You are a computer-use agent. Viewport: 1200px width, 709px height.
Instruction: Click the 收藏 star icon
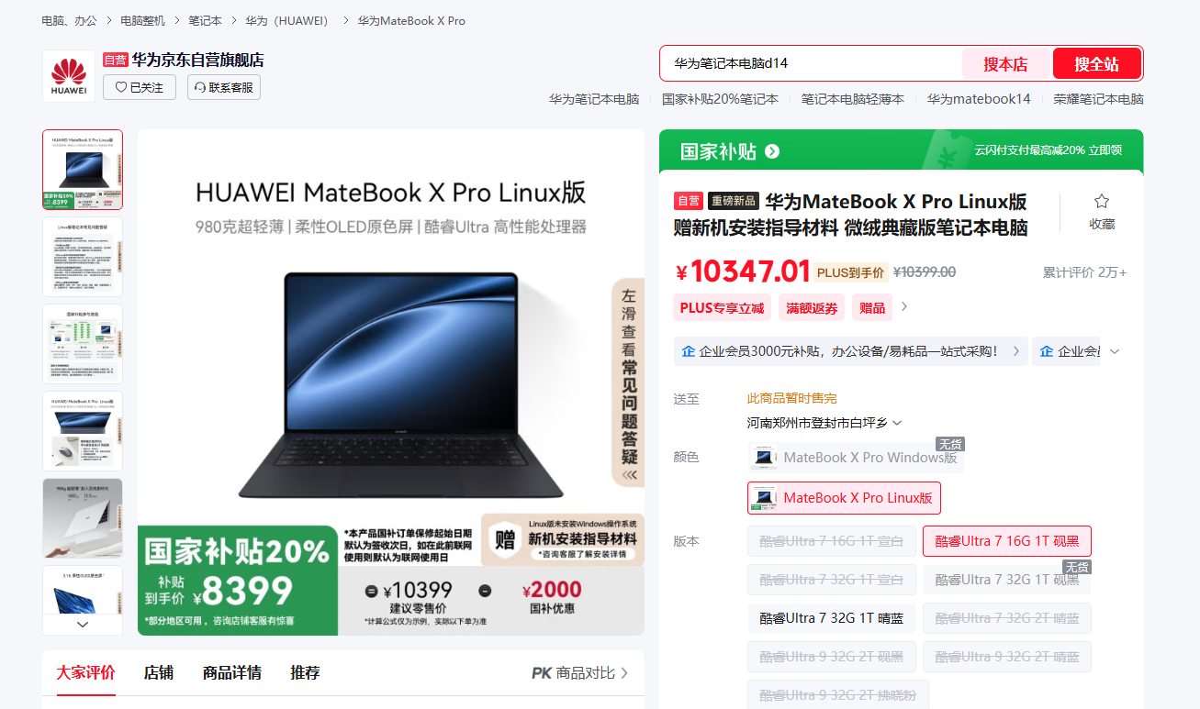pyautogui.click(x=1102, y=202)
